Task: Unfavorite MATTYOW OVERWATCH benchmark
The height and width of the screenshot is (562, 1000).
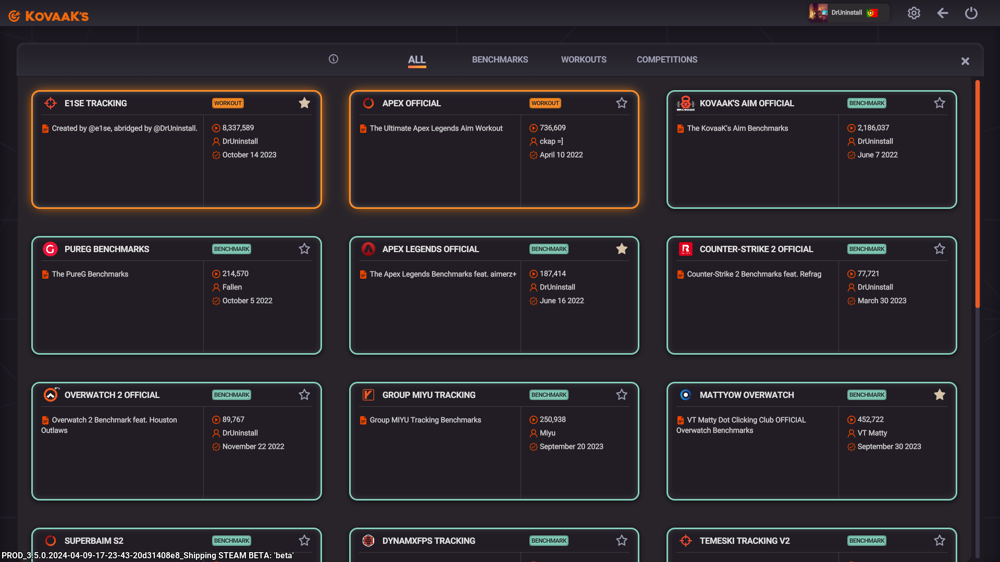Action: click(939, 395)
